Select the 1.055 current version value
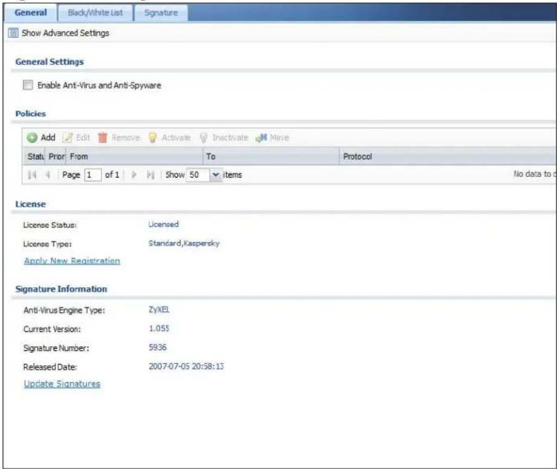Screen dimensions: 557x469 click(x=159, y=329)
